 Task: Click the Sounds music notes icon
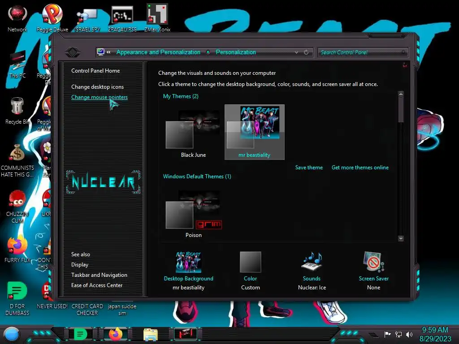[312, 262]
